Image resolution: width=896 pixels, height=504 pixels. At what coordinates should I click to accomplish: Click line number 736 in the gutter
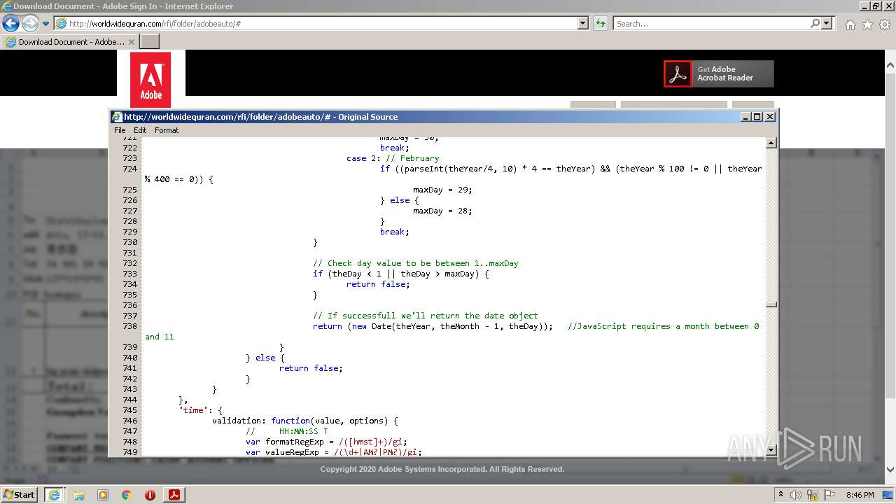pyautogui.click(x=129, y=305)
